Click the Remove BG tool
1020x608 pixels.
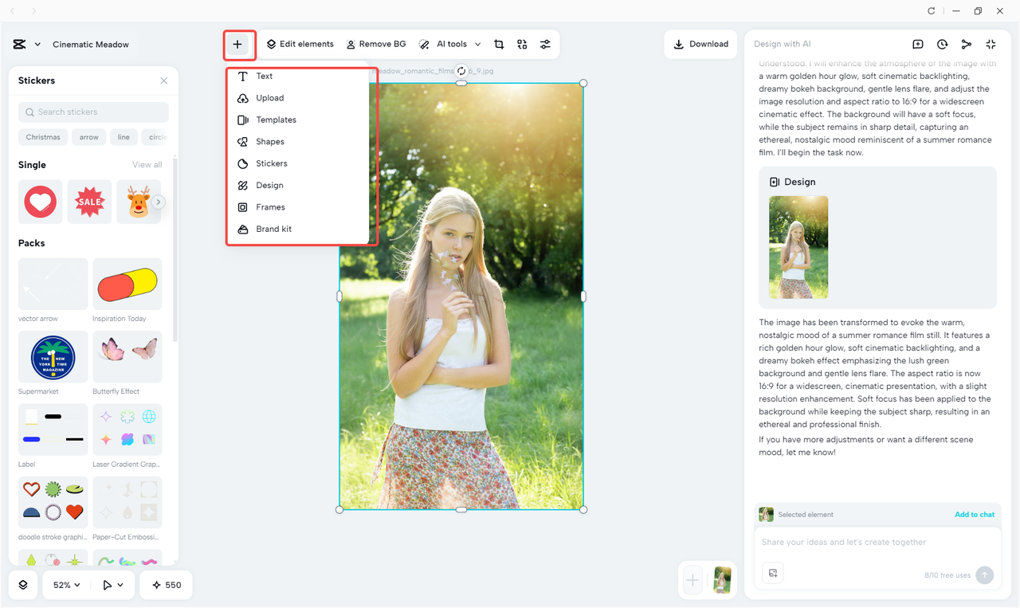click(375, 44)
